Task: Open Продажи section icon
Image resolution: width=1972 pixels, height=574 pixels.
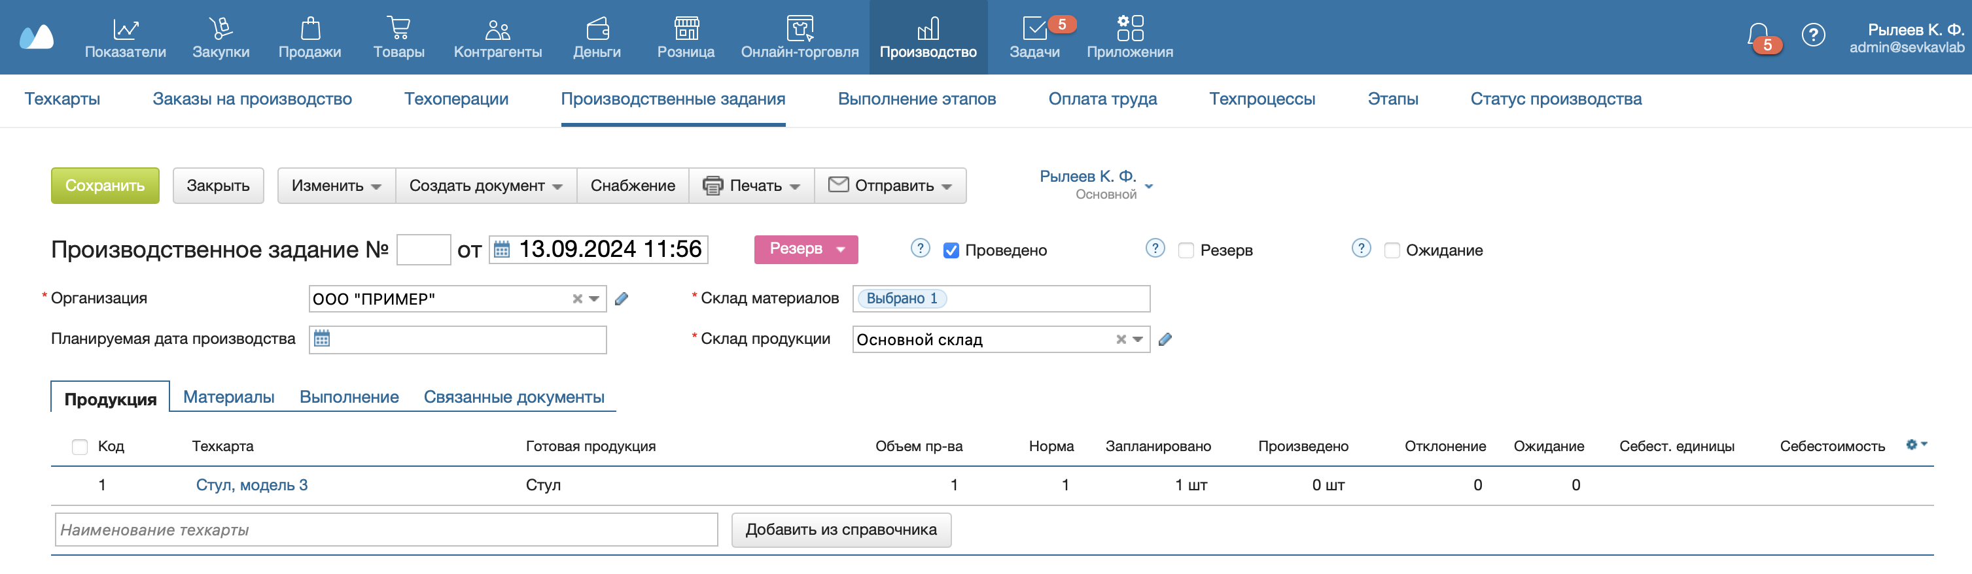Action: pos(310,29)
